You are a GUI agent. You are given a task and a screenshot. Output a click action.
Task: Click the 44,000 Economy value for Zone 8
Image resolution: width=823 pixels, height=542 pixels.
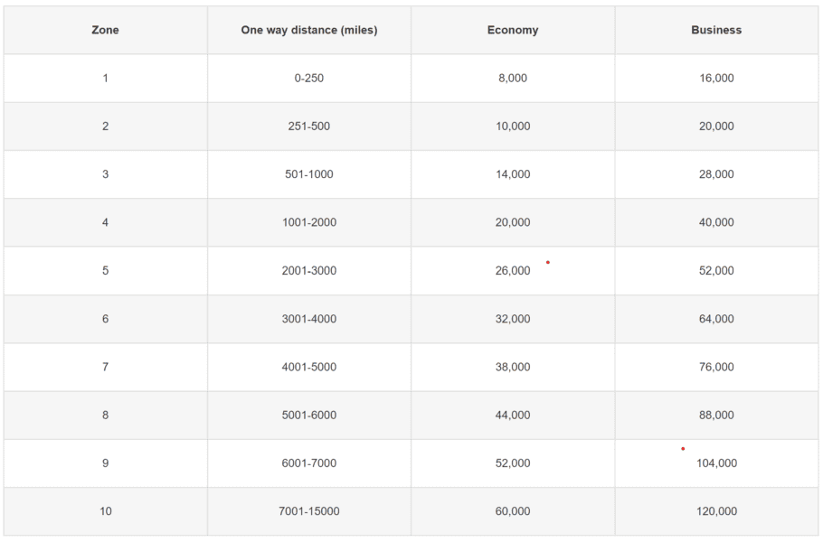(x=513, y=415)
